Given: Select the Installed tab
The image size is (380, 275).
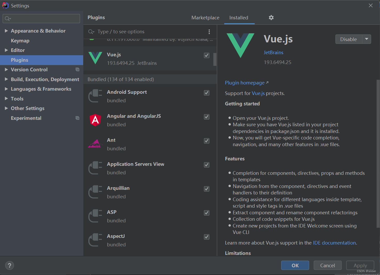Looking at the screenshot, I should coord(238,18).
